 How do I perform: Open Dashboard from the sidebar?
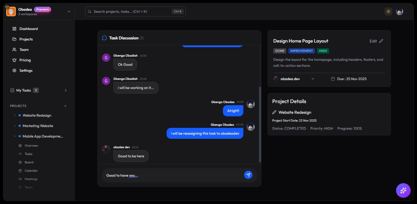click(28, 29)
